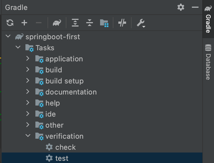The height and width of the screenshot is (163, 214).
Task: Click the gear icon beside check
Action: [x=49, y=147]
